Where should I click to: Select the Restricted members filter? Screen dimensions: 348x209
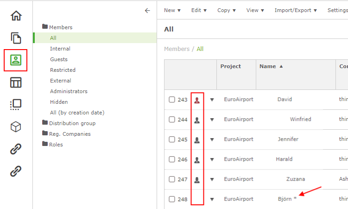click(x=63, y=70)
